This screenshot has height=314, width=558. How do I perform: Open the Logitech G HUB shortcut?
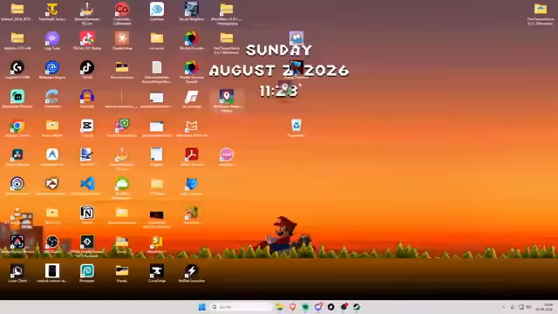pyautogui.click(x=17, y=70)
